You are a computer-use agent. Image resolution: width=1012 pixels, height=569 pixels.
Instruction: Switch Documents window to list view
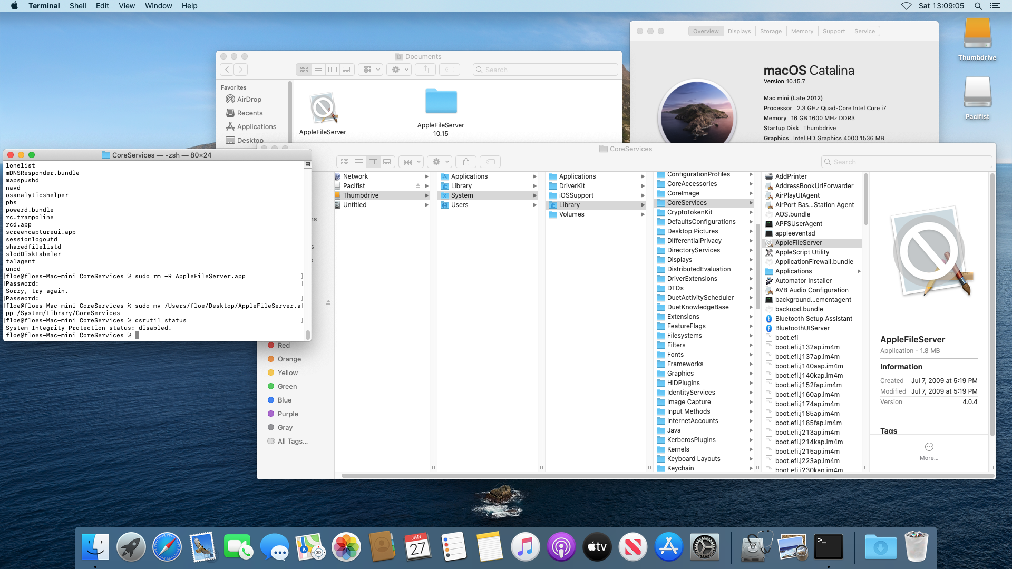318,70
